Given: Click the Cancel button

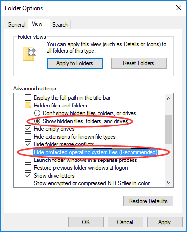Looking at the screenshot, I should pyautogui.click(x=125, y=222).
